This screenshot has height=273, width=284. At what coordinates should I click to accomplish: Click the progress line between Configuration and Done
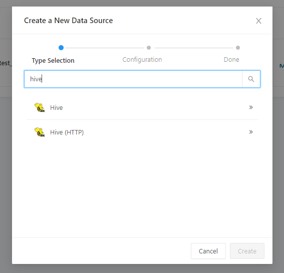click(x=194, y=48)
